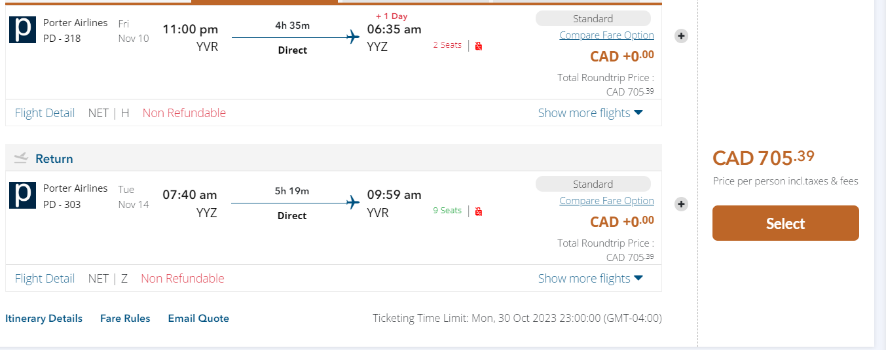
Task: Open the Itinerary Details tab
Action: tap(44, 319)
